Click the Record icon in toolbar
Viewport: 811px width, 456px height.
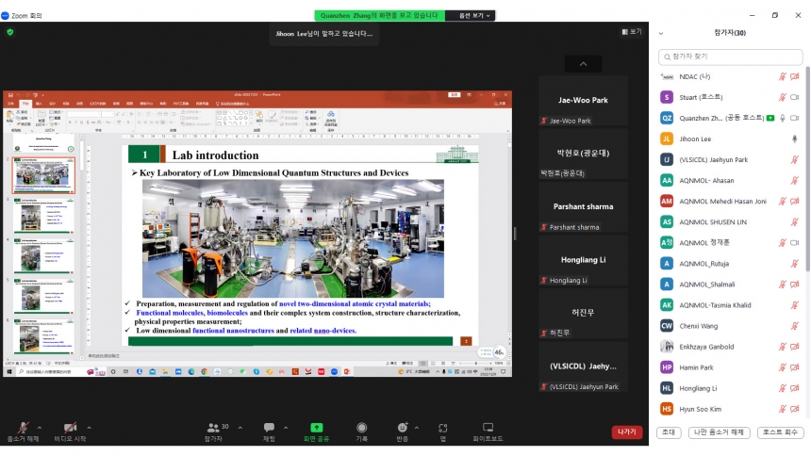pos(361,428)
